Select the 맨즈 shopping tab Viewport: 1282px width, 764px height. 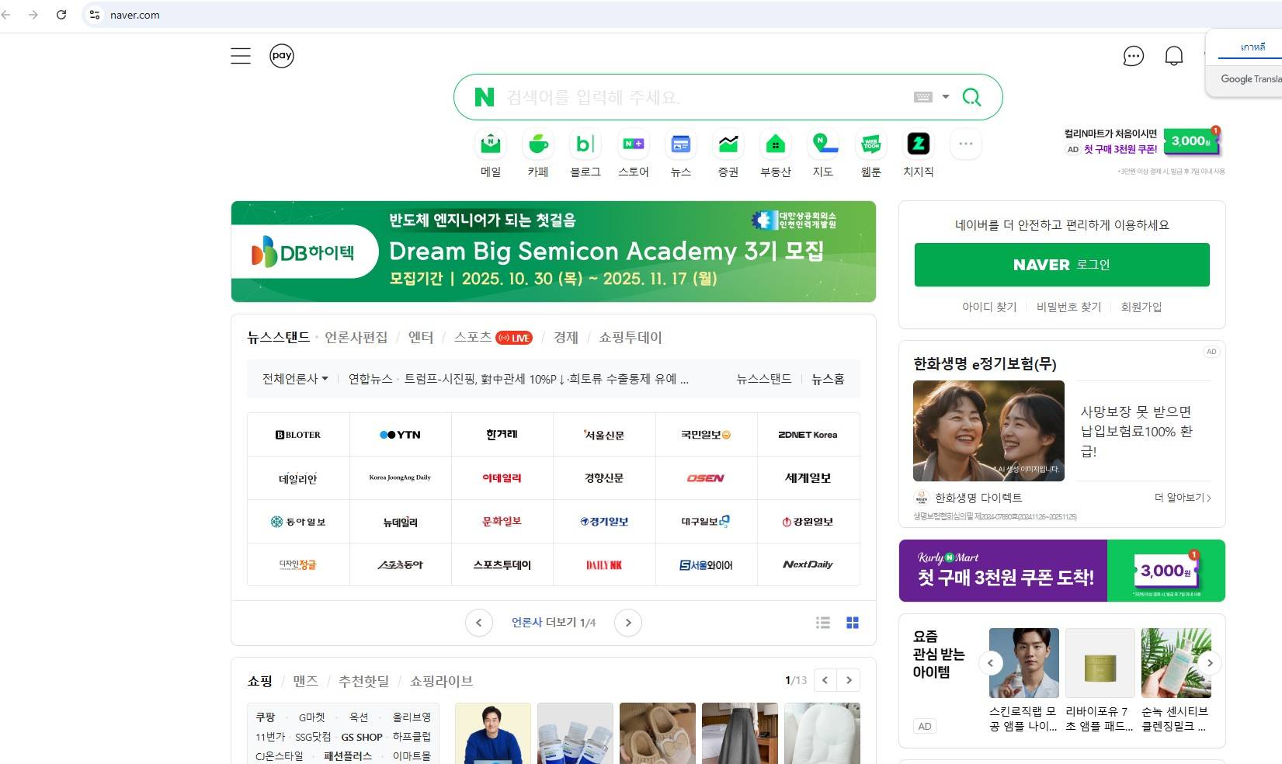pos(305,681)
